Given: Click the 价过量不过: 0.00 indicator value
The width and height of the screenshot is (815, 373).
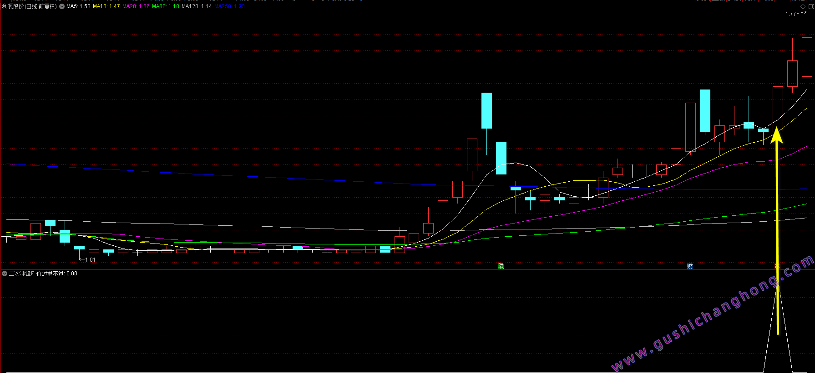Looking at the screenshot, I should [57, 274].
